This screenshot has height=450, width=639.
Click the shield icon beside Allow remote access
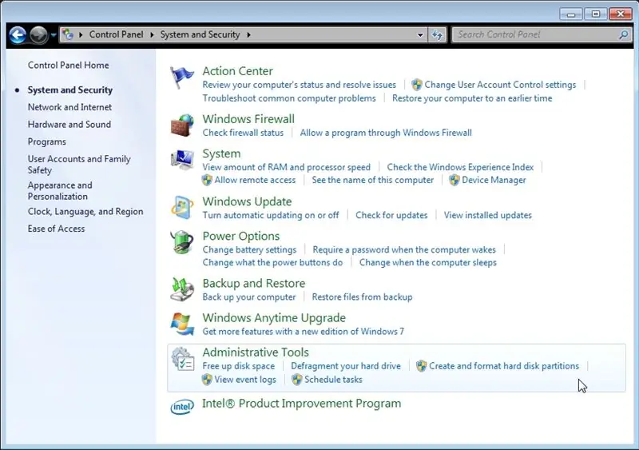click(207, 180)
